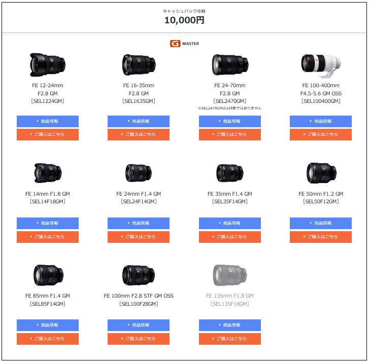Click the model code [SEL100400GM]
Viewport: 369px width, 362px height.
coord(321,101)
